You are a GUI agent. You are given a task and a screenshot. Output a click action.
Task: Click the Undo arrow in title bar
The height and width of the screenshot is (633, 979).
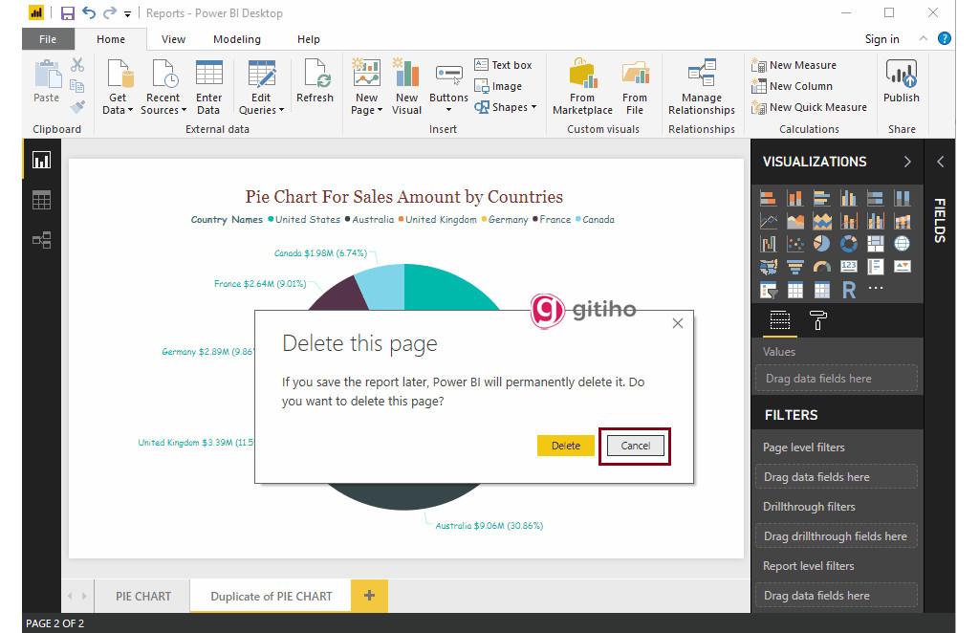coord(89,12)
